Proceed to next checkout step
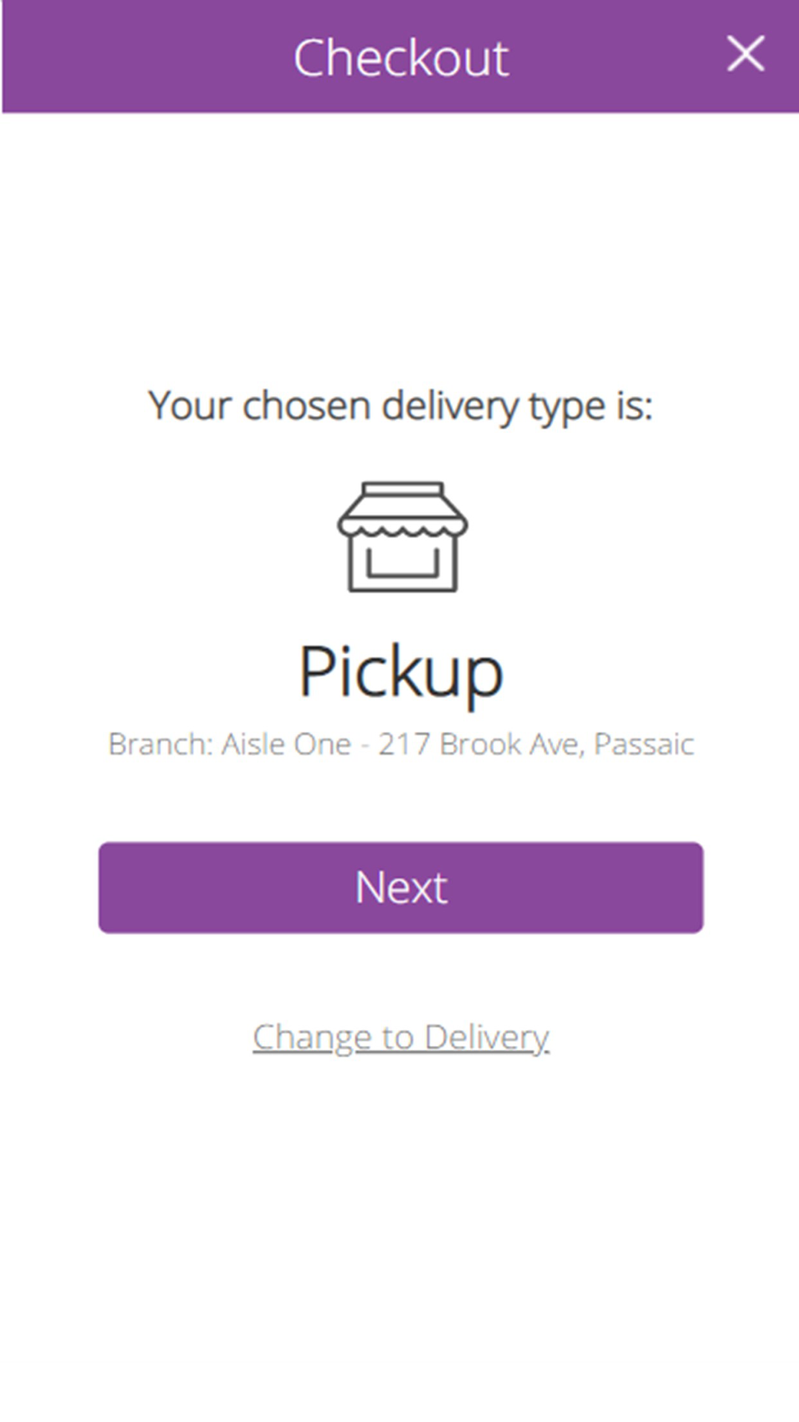 pos(401,888)
